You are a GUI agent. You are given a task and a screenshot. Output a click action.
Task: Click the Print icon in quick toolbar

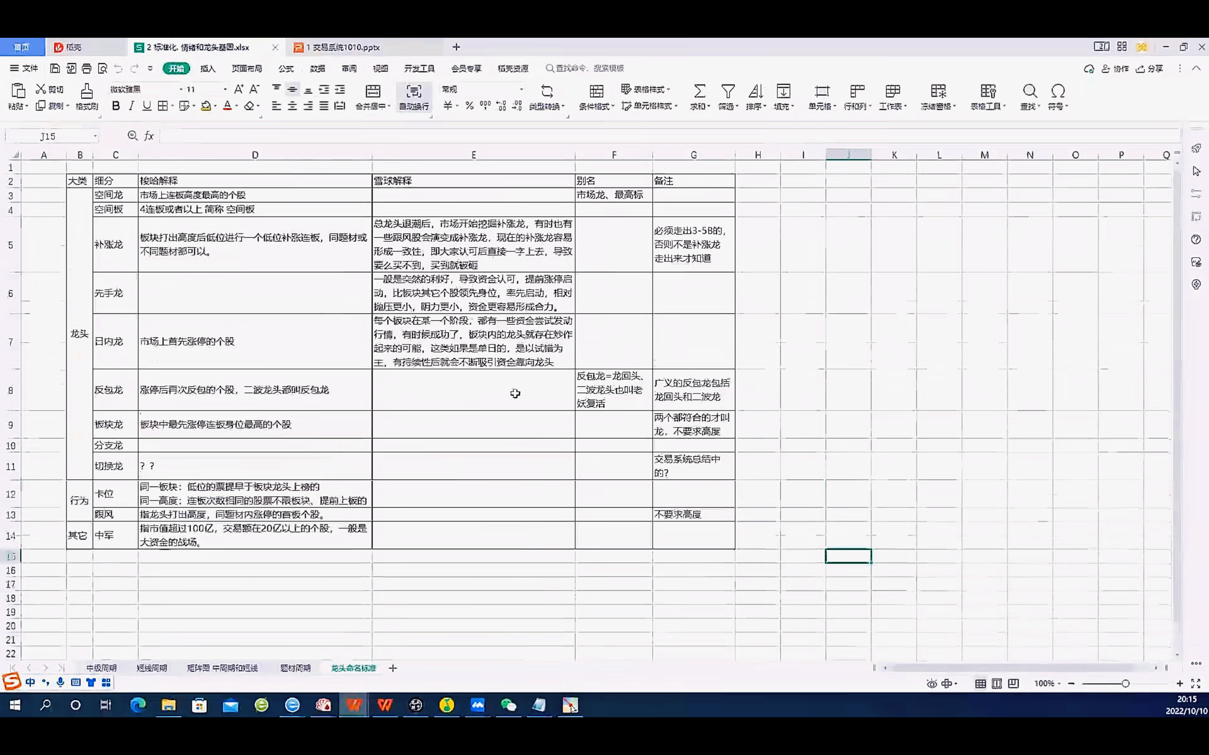(86, 68)
